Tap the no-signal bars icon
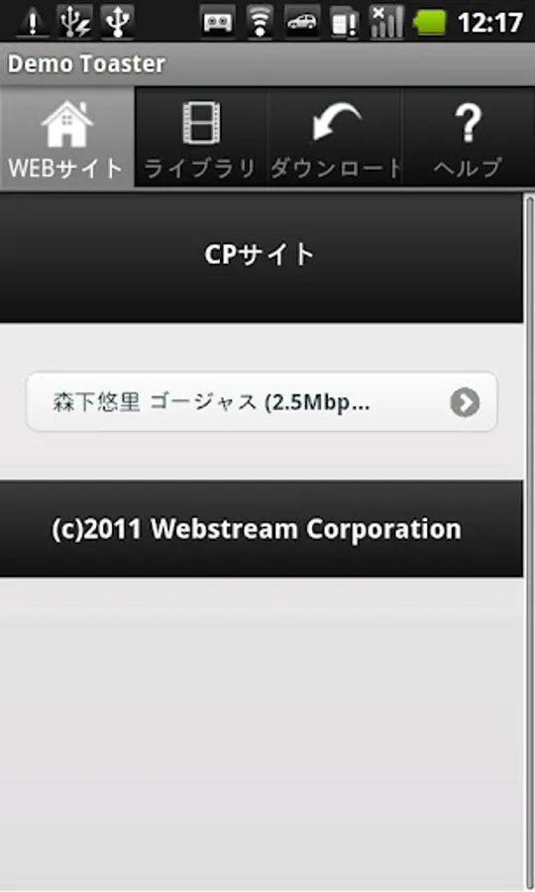 click(x=386, y=22)
